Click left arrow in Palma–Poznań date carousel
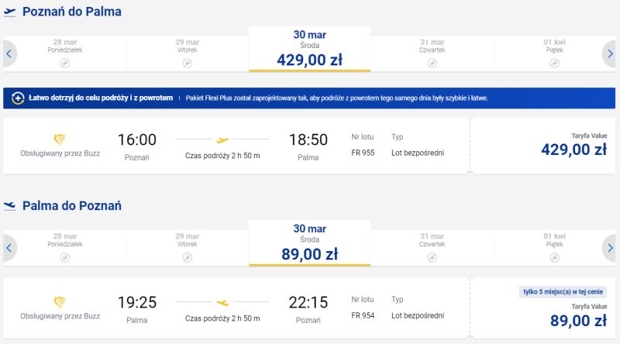Viewport: 620px width, 344px height. (9, 248)
